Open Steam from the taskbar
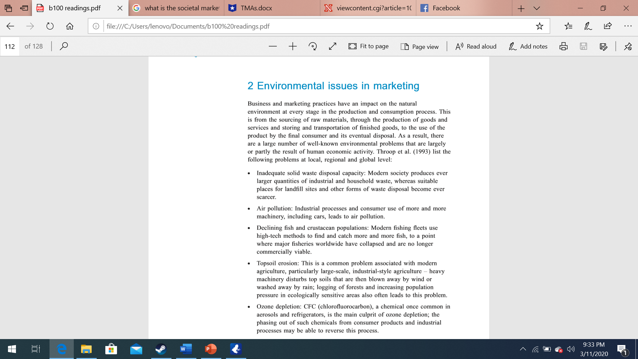Image resolution: width=638 pixels, height=359 pixels. (x=161, y=349)
